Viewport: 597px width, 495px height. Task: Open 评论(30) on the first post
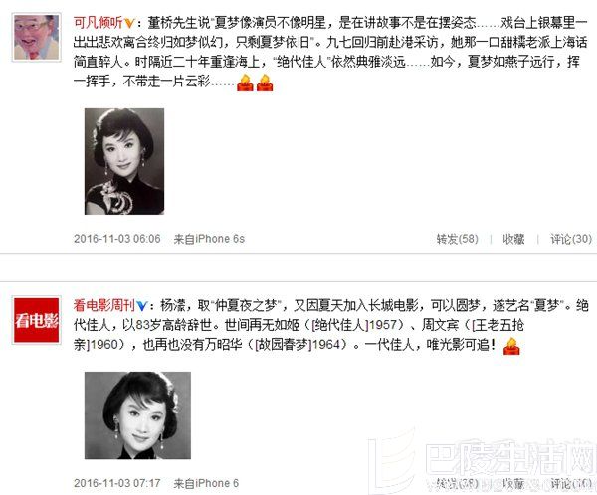pyautogui.click(x=571, y=239)
